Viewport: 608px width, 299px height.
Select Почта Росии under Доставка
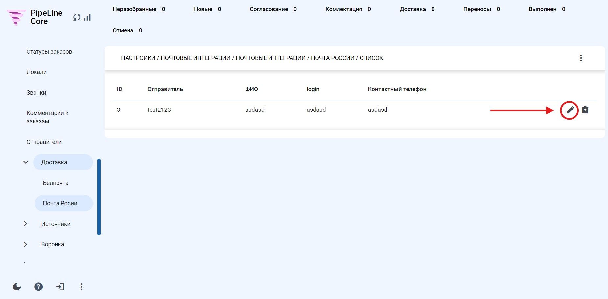(x=64, y=203)
